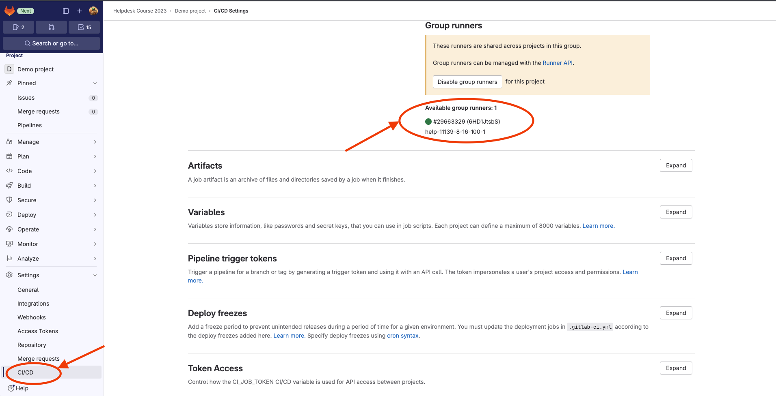776x396 pixels.
Task: Select Access Tokens in Settings
Action: (x=38, y=331)
